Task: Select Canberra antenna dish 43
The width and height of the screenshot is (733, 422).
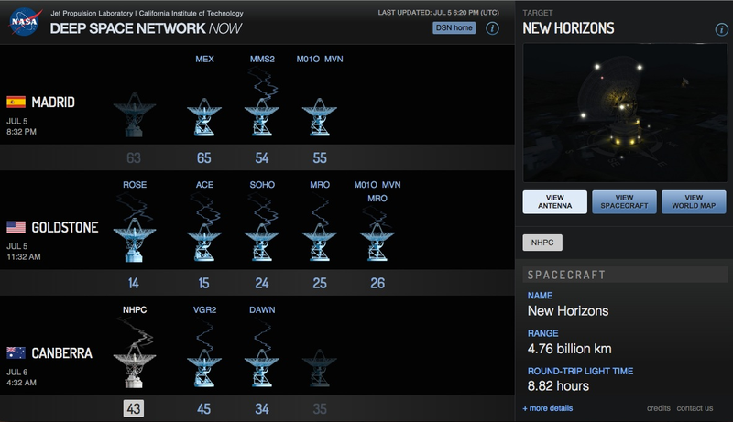Action: coord(134,365)
